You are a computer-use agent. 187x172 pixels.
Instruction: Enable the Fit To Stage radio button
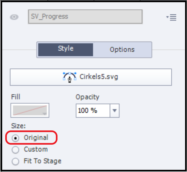tap(16, 161)
